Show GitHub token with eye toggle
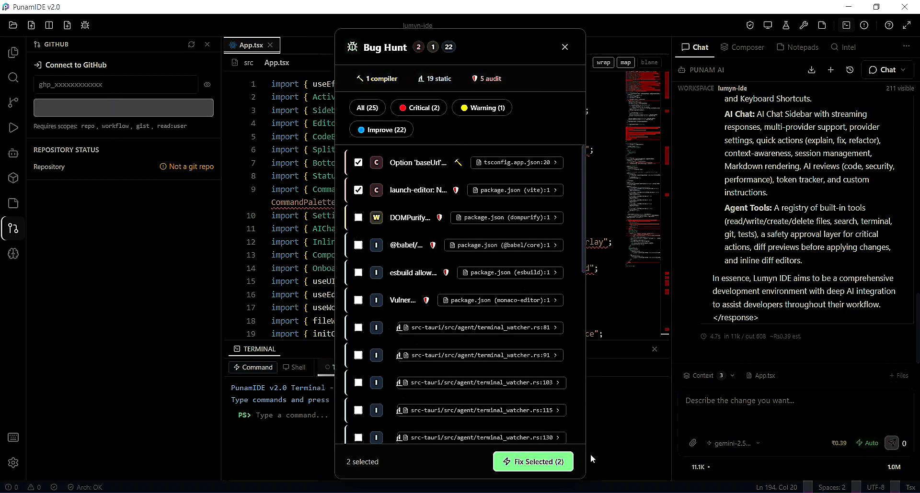The height and width of the screenshot is (493, 920). pyautogui.click(x=207, y=85)
